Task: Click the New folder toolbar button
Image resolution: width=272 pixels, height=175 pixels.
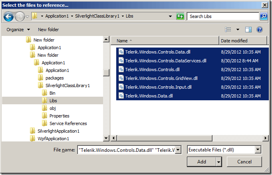Action: [x=48, y=30]
